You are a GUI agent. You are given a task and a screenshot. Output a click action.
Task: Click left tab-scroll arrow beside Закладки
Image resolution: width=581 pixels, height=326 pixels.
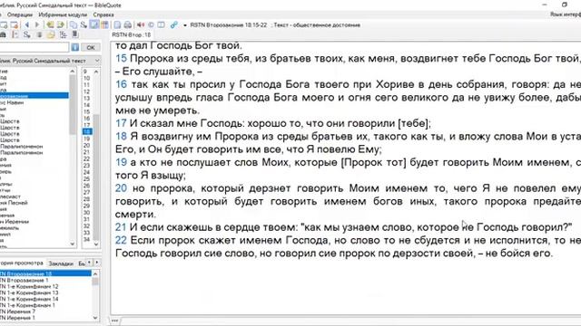coord(89,263)
